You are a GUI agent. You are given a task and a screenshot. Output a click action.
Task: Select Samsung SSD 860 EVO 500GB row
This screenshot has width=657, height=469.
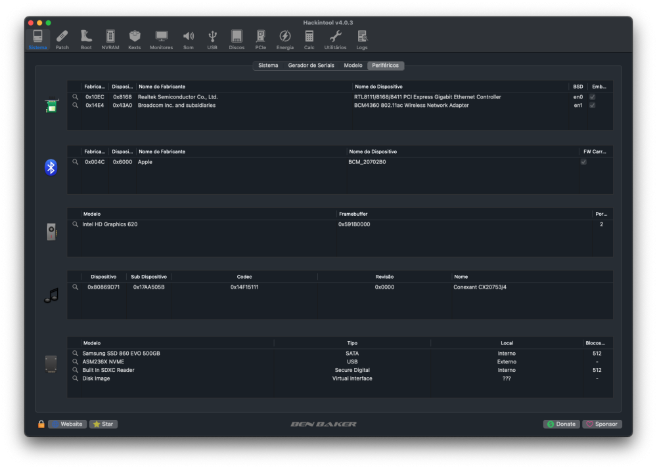click(340, 353)
